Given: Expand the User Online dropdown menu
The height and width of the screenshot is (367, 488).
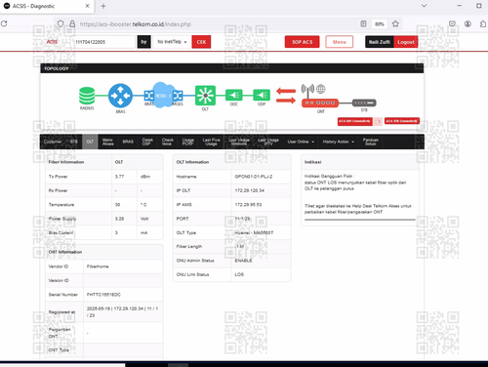Looking at the screenshot, I should coord(301,142).
